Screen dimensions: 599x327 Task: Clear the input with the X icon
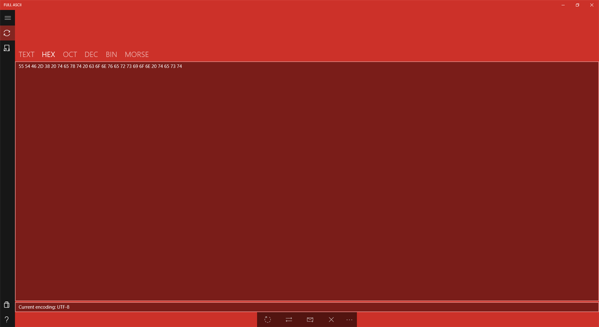click(331, 319)
